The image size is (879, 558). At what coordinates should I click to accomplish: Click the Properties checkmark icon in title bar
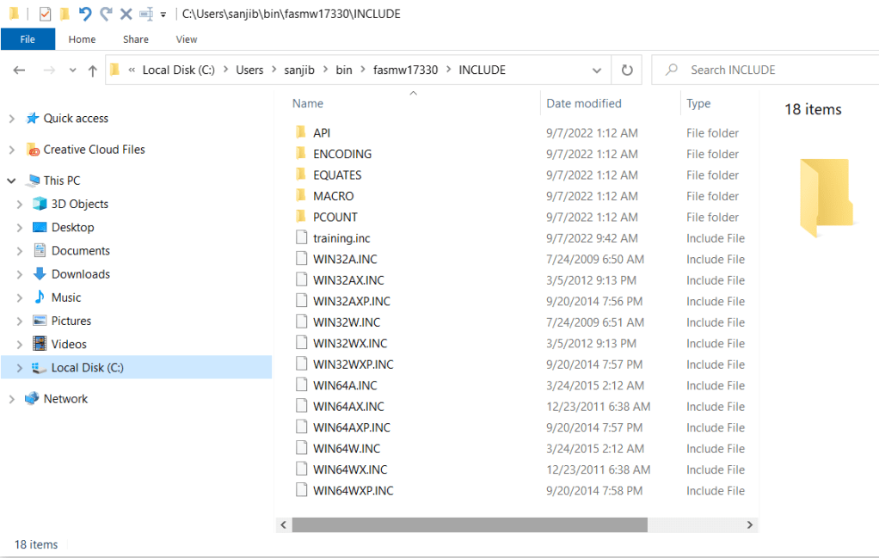45,14
